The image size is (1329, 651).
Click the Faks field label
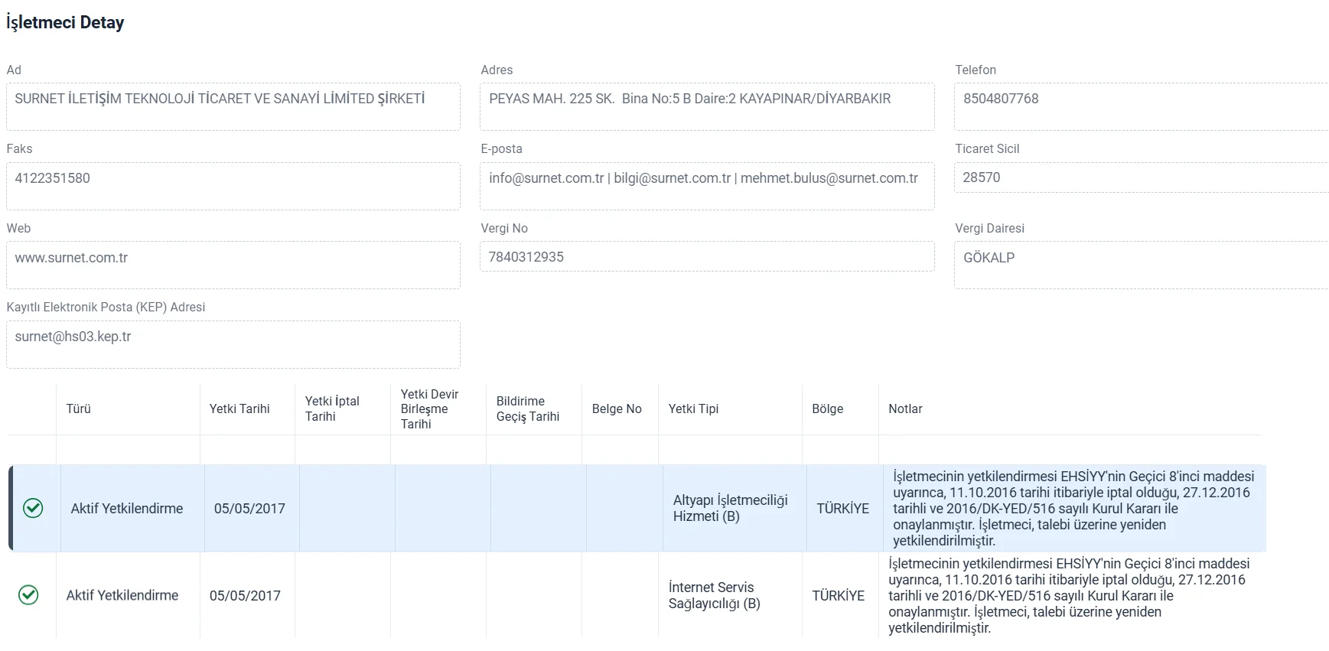click(20, 148)
